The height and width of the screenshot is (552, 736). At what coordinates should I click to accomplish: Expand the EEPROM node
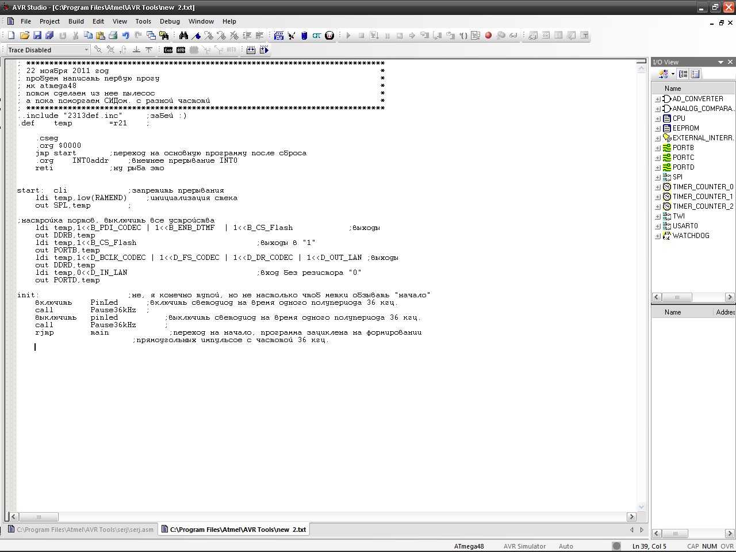point(658,128)
